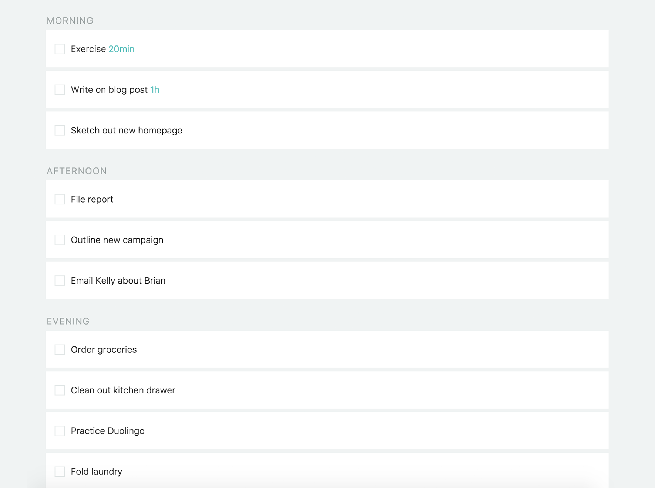Mark Email Kelly about Brian complete
This screenshot has width=655, height=488.
tap(60, 281)
